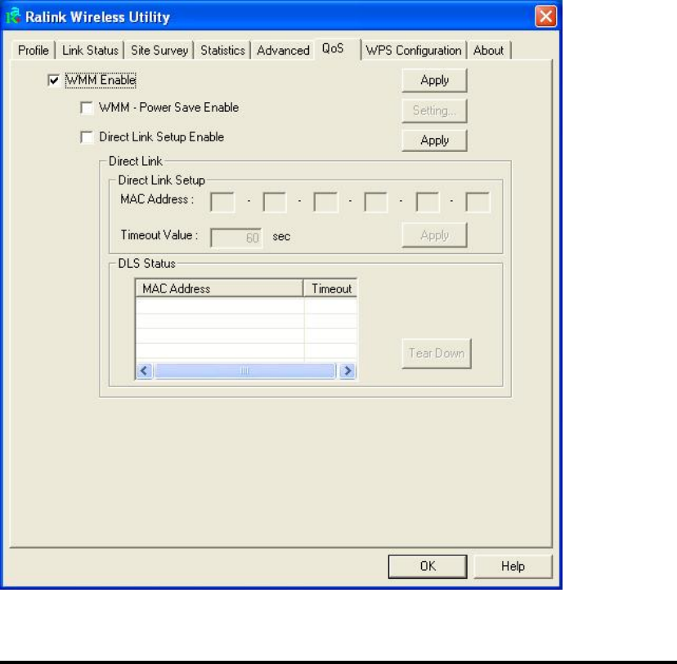Click the DLS Status left scroll arrow
Image resolution: width=677 pixels, height=664 pixels.
coord(145,371)
